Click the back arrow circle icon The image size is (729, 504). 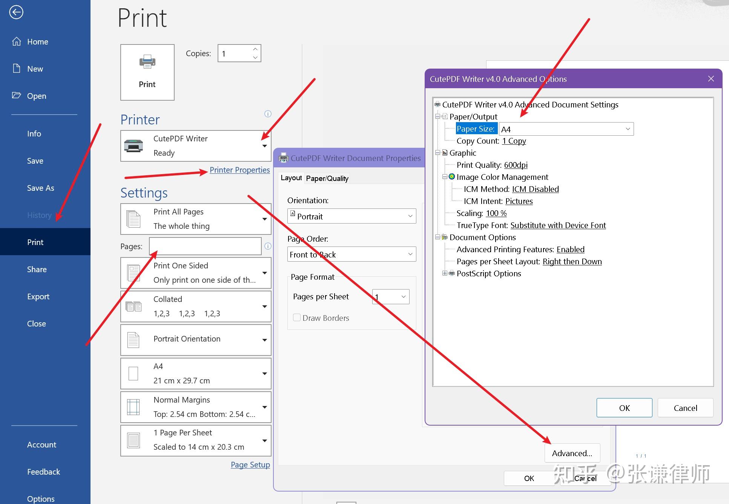(x=16, y=12)
